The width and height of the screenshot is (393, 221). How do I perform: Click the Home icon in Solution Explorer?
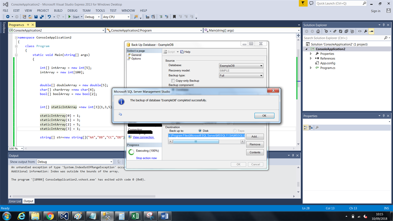[318, 31]
